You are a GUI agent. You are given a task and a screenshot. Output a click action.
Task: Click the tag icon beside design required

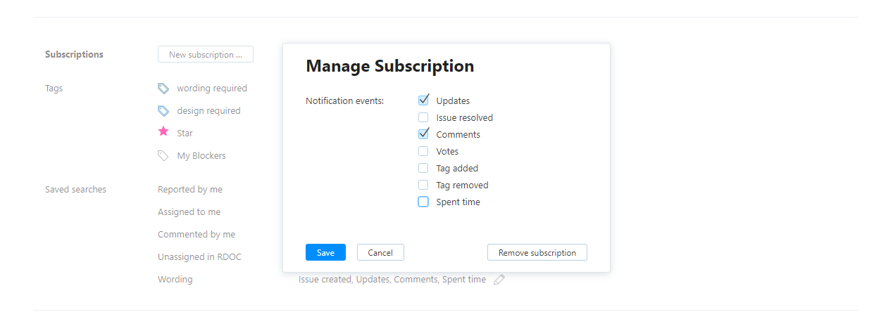click(163, 111)
